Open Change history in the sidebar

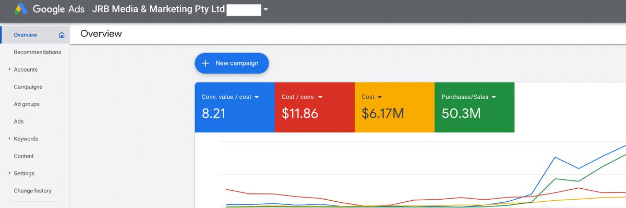pos(33,191)
